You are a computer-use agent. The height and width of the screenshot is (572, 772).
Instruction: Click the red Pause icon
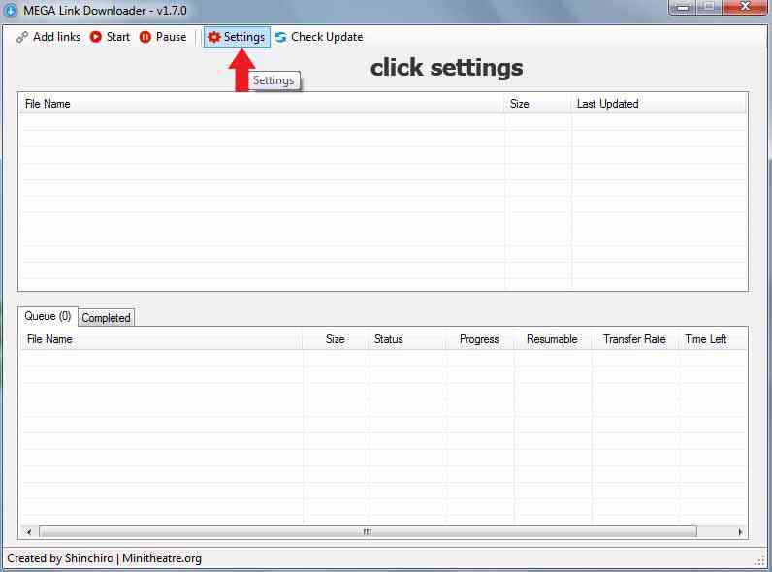tap(145, 37)
